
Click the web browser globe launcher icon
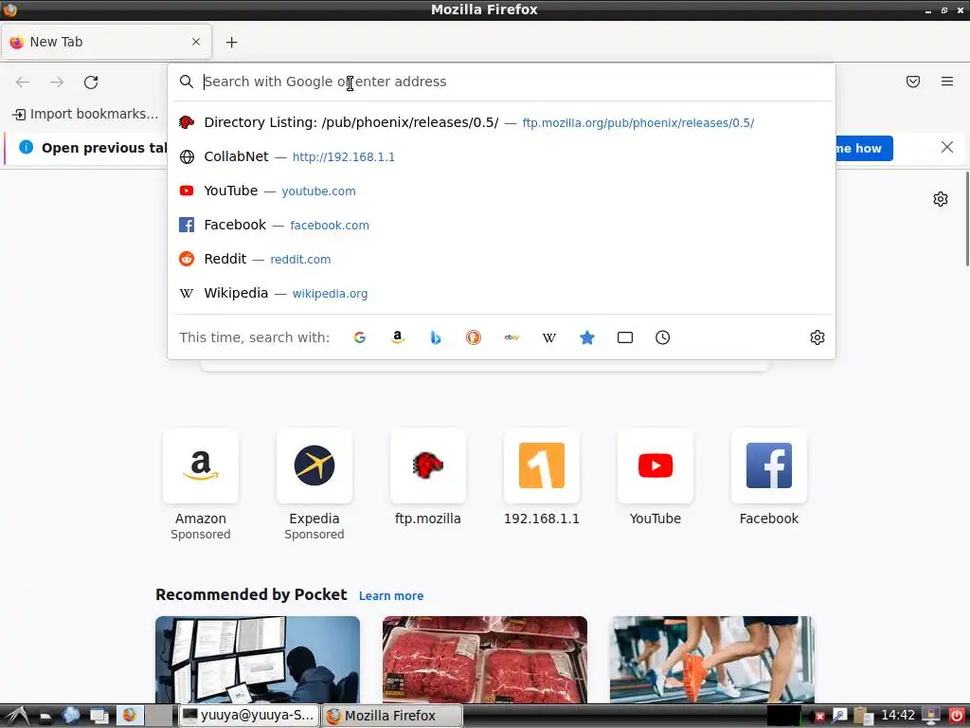(x=70, y=716)
